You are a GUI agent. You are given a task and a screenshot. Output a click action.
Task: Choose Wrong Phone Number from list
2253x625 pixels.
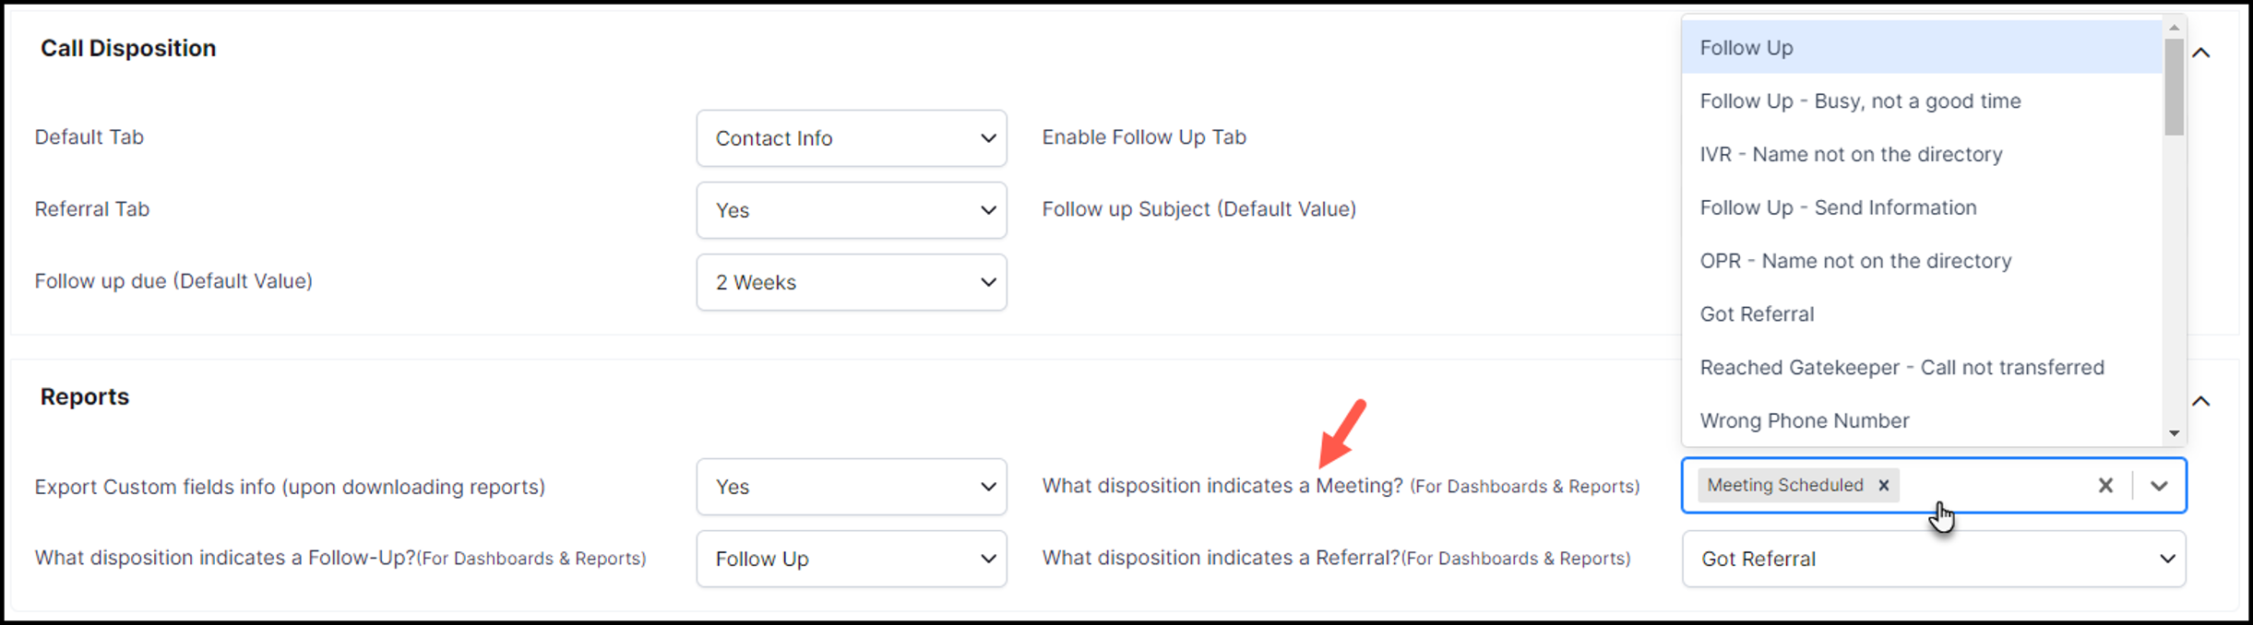pos(1922,420)
